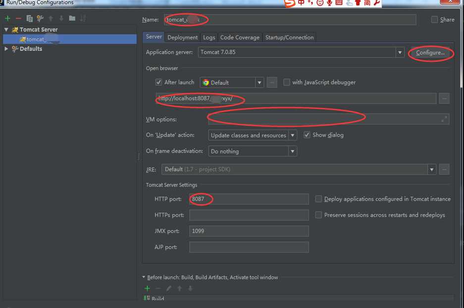Collapse the Tomcat Server tree node
This screenshot has width=464, height=308.
point(6,30)
